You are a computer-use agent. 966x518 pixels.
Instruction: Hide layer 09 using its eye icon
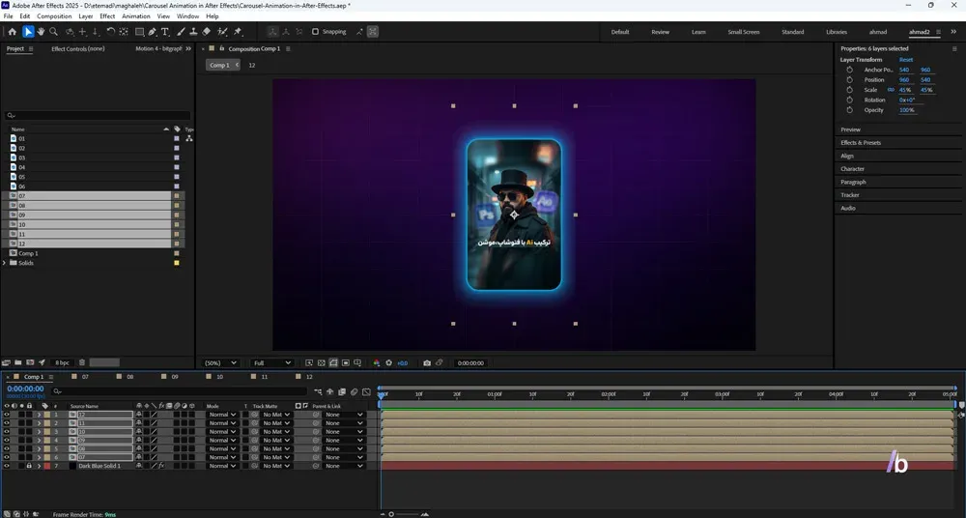[x=7, y=441]
